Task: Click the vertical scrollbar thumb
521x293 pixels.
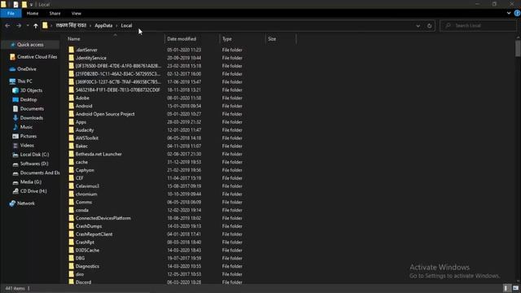Action: pos(518,49)
